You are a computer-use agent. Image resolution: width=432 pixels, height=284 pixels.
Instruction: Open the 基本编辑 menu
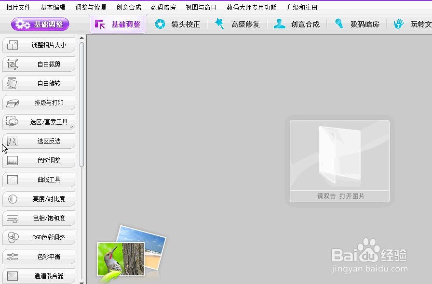pyautogui.click(x=53, y=7)
